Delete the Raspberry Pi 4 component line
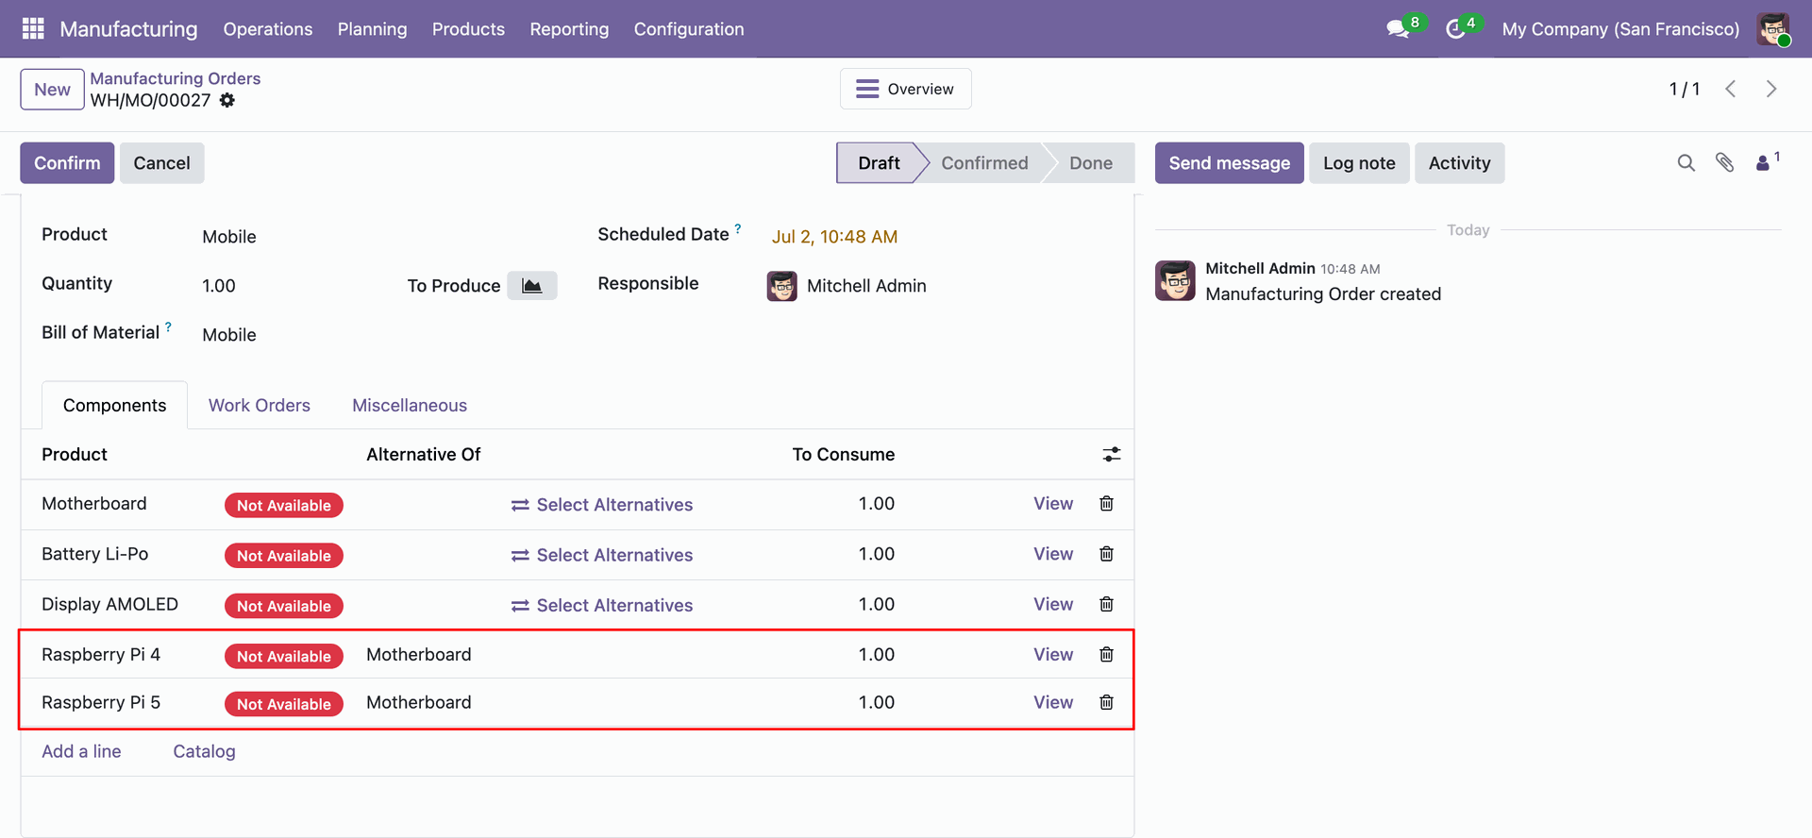Image resolution: width=1812 pixels, height=838 pixels. [x=1107, y=654]
